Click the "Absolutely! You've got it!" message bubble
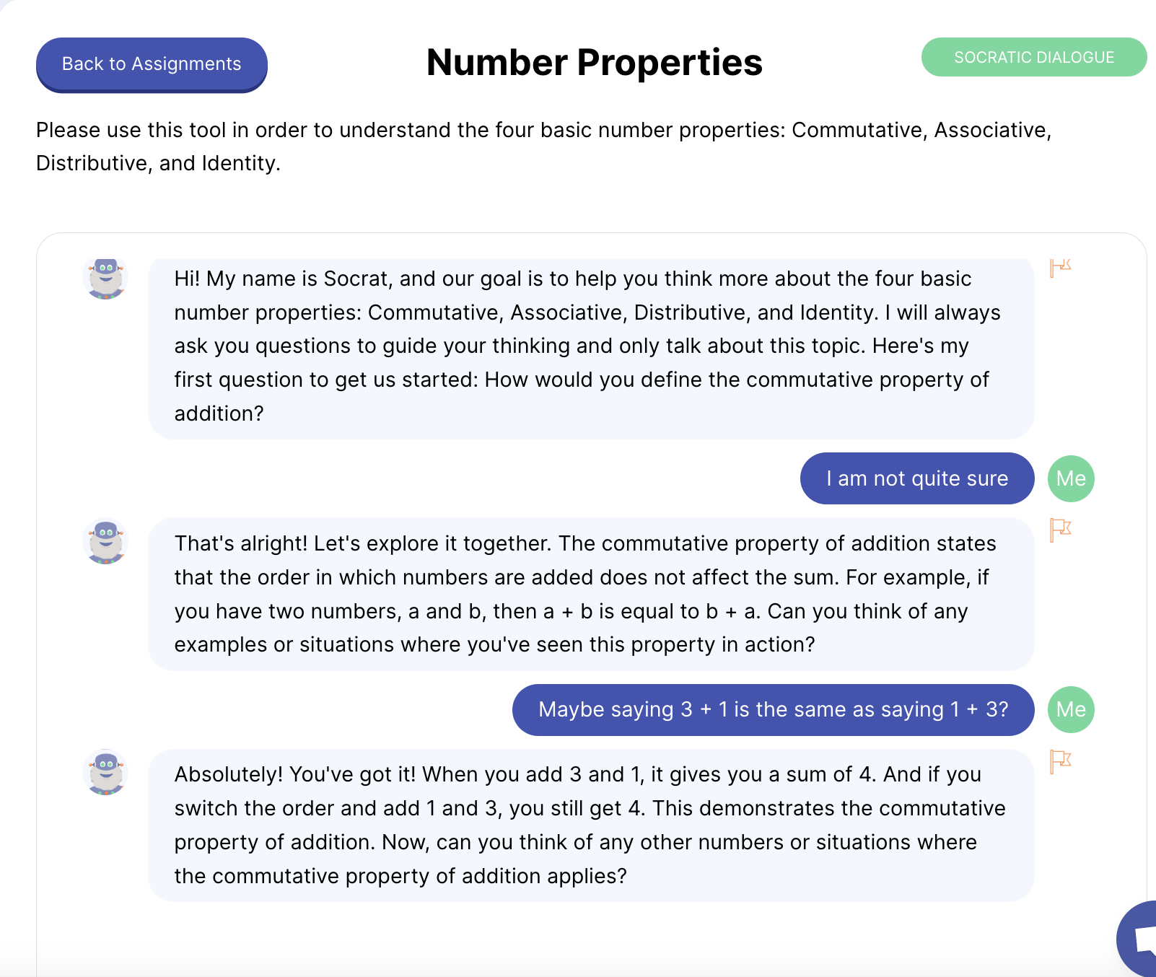The width and height of the screenshot is (1156, 977). 590,825
